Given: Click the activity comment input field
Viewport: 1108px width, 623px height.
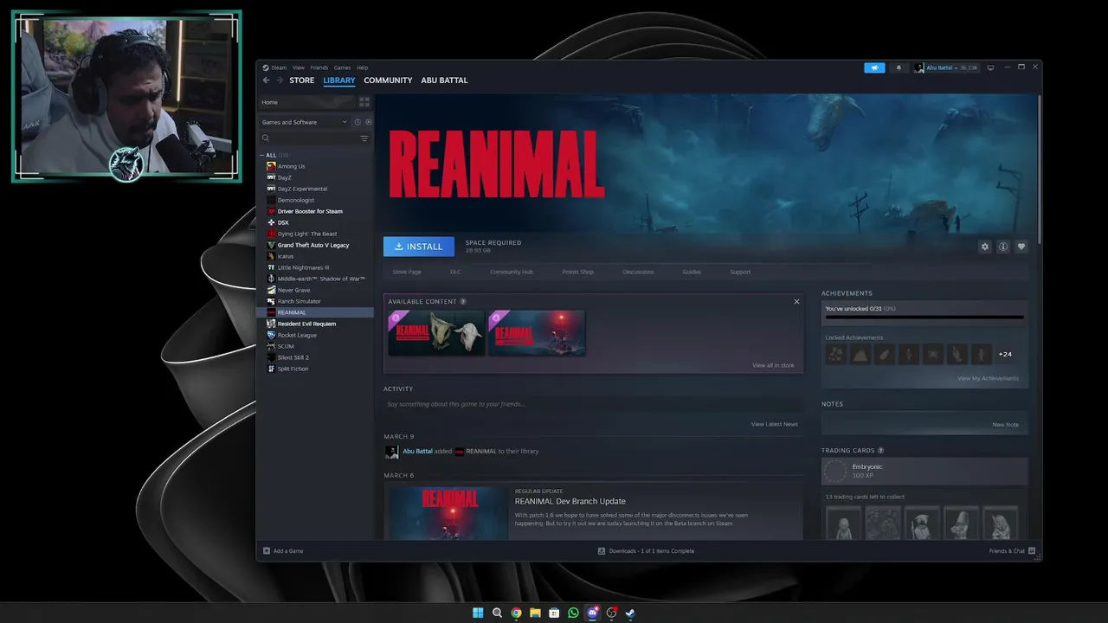Looking at the screenshot, I should (x=593, y=404).
